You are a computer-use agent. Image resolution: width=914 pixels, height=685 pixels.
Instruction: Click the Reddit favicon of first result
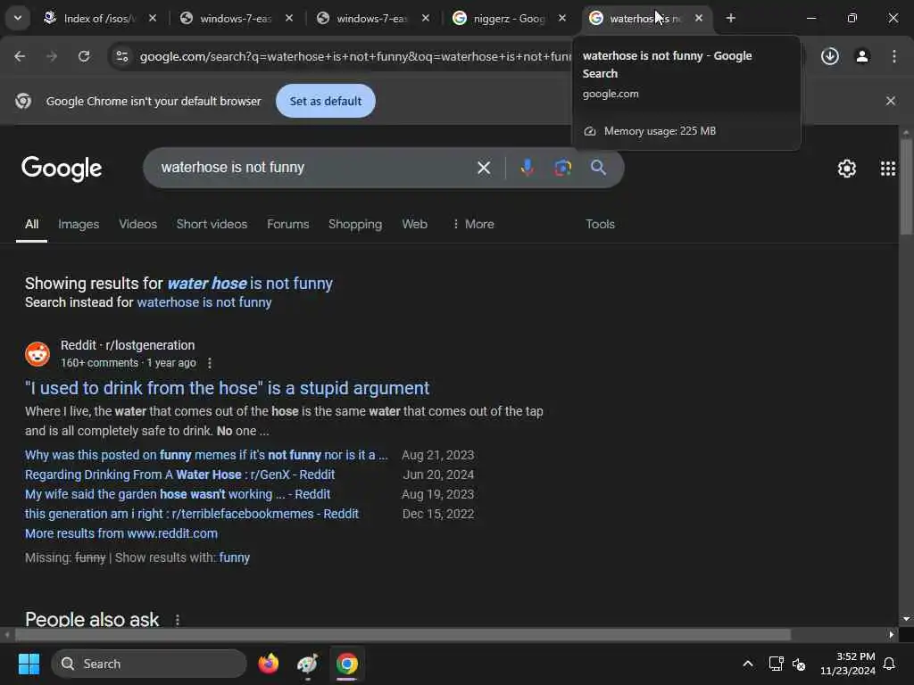[x=37, y=354]
